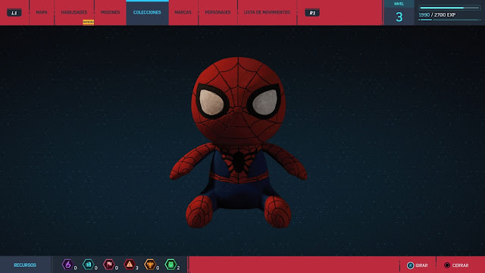Image resolution: width=485 pixels, height=273 pixels.
Task: Select the pink flag base token icon
Action: point(109,265)
